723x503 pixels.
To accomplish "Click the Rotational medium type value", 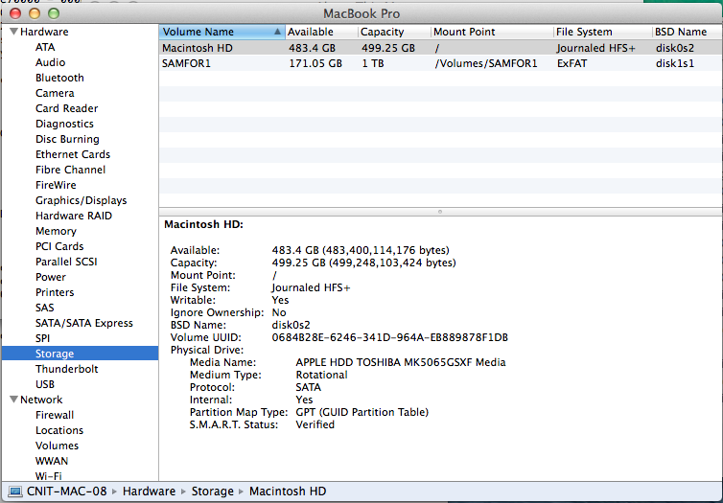I will pyautogui.click(x=321, y=375).
